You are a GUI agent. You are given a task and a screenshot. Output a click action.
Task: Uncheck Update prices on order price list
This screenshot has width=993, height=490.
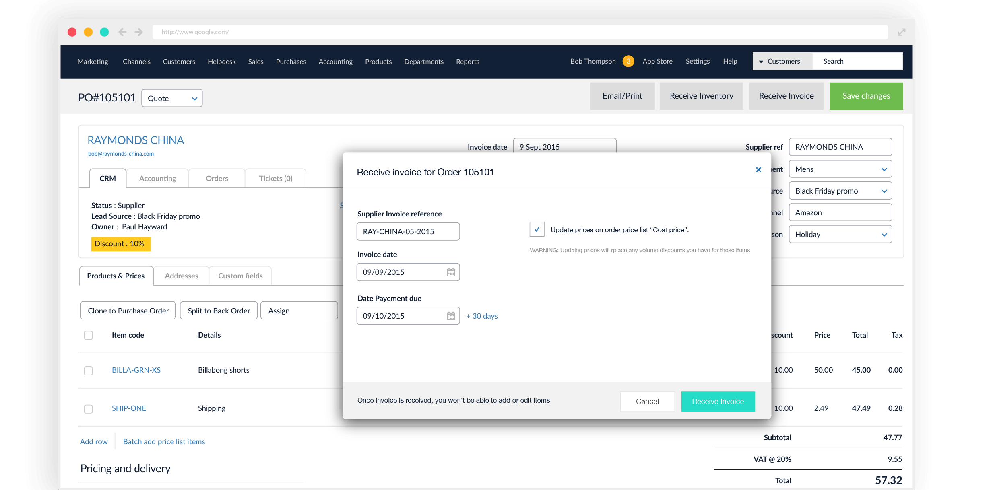pyautogui.click(x=537, y=229)
